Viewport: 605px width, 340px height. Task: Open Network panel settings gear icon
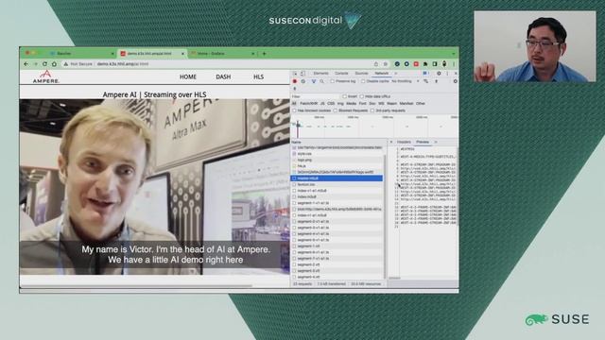click(x=455, y=81)
